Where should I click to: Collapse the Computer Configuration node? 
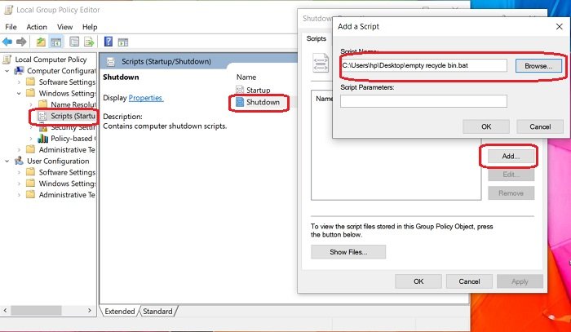point(7,71)
